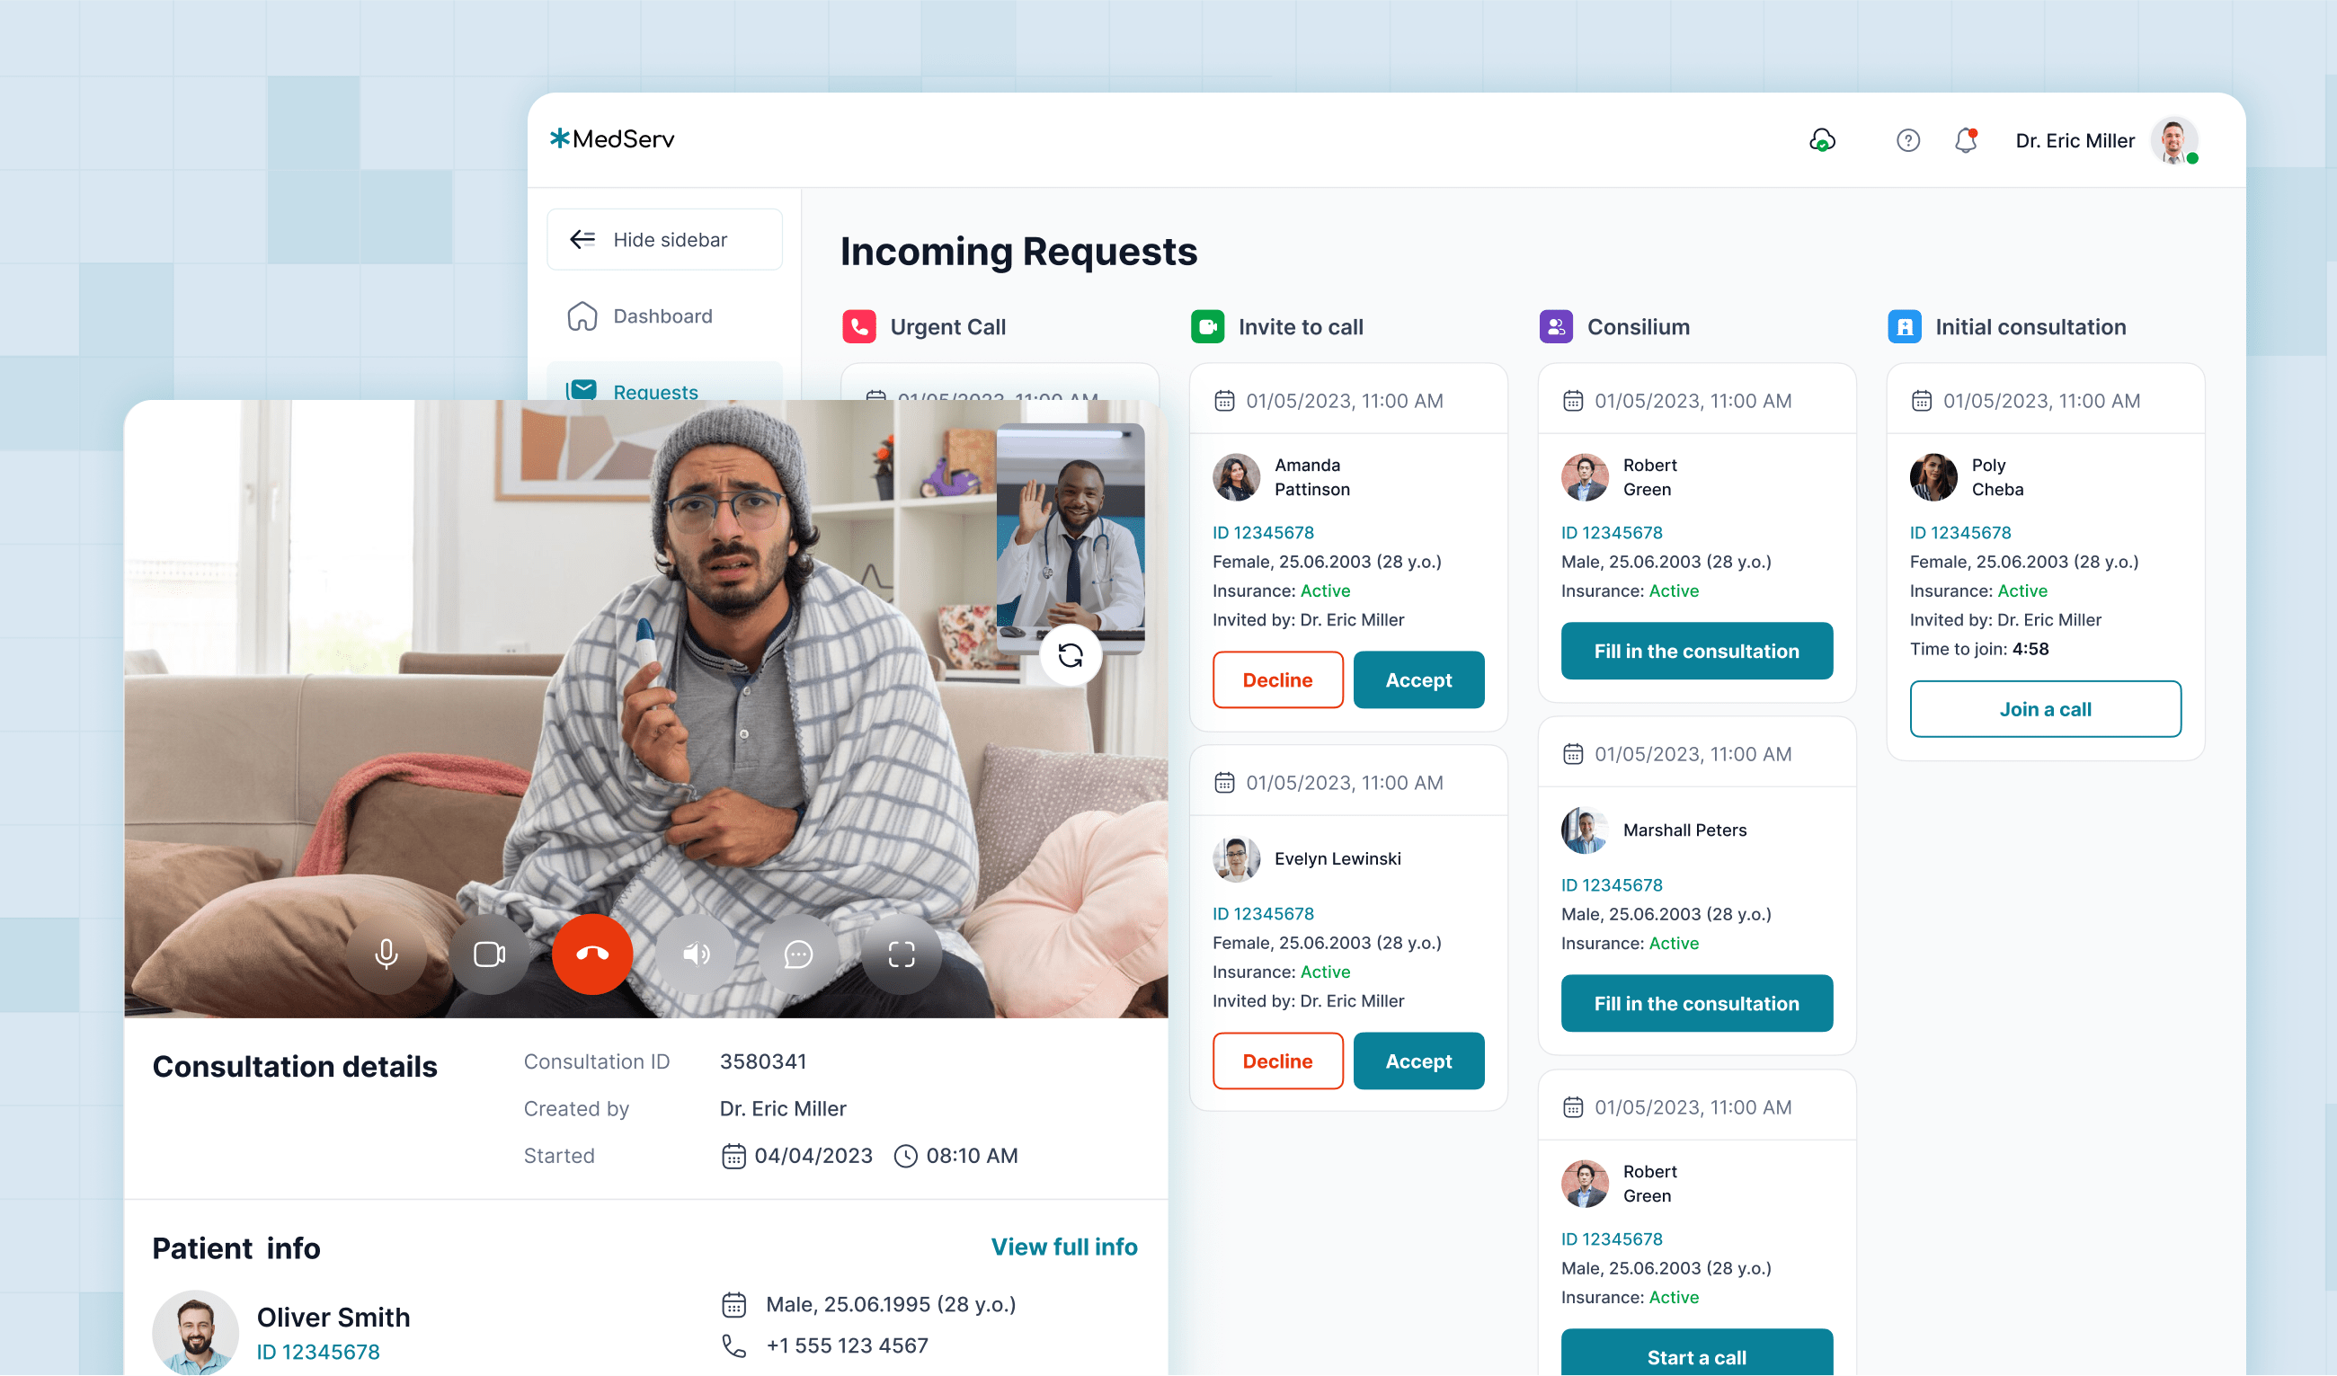
Task: Accept Amanda Pattinson's call invite
Action: coord(1419,679)
